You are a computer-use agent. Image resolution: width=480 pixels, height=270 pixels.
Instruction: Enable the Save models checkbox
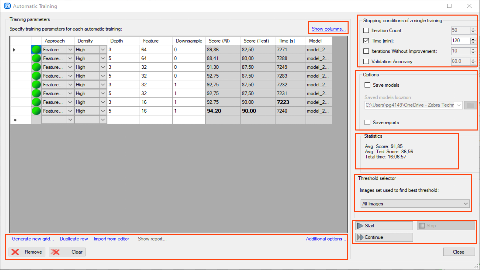point(367,85)
